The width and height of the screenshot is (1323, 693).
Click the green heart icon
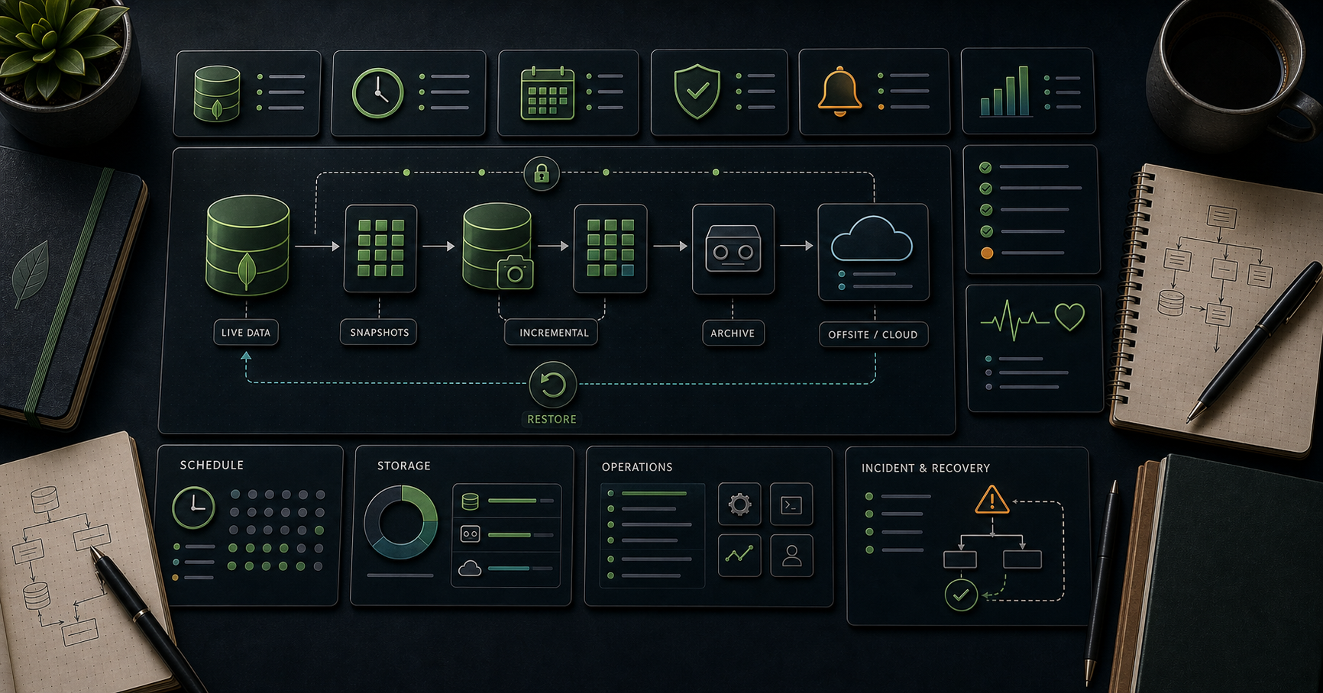pos(1069,316)
